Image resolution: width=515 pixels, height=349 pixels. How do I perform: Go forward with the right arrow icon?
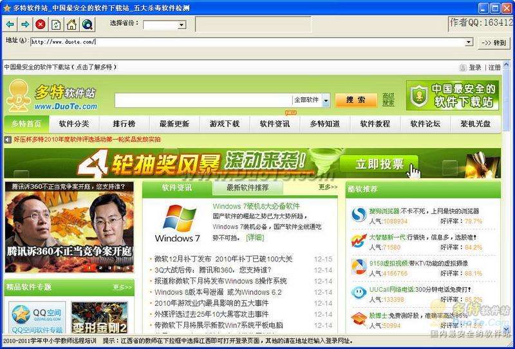click(25, 24)
